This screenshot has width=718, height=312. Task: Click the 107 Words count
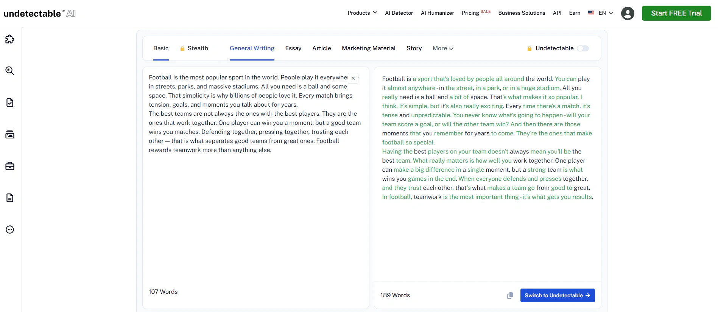163,292
